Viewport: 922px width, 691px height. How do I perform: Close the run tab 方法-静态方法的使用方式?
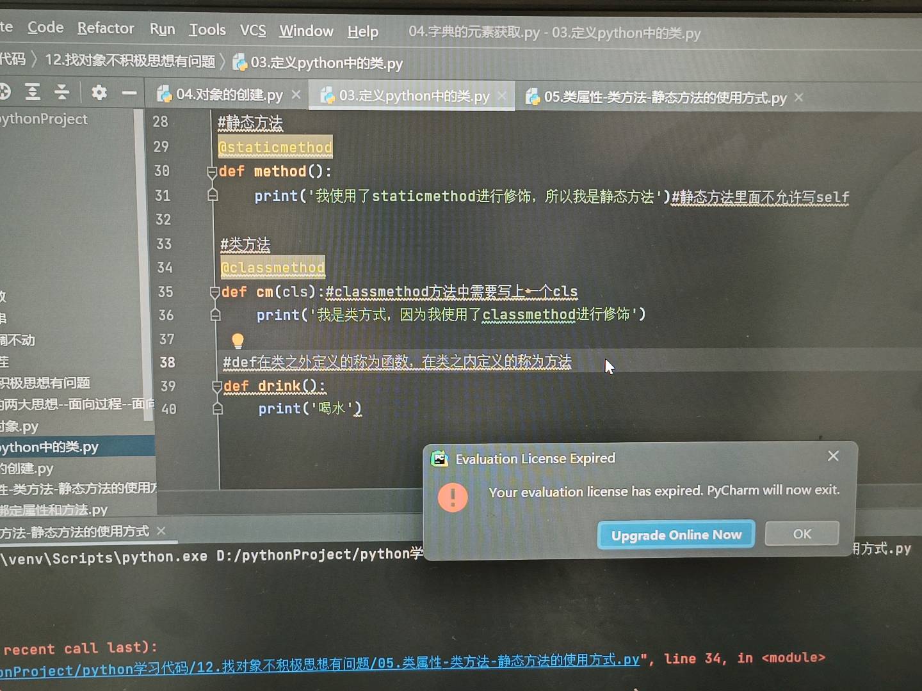(161, 531)
